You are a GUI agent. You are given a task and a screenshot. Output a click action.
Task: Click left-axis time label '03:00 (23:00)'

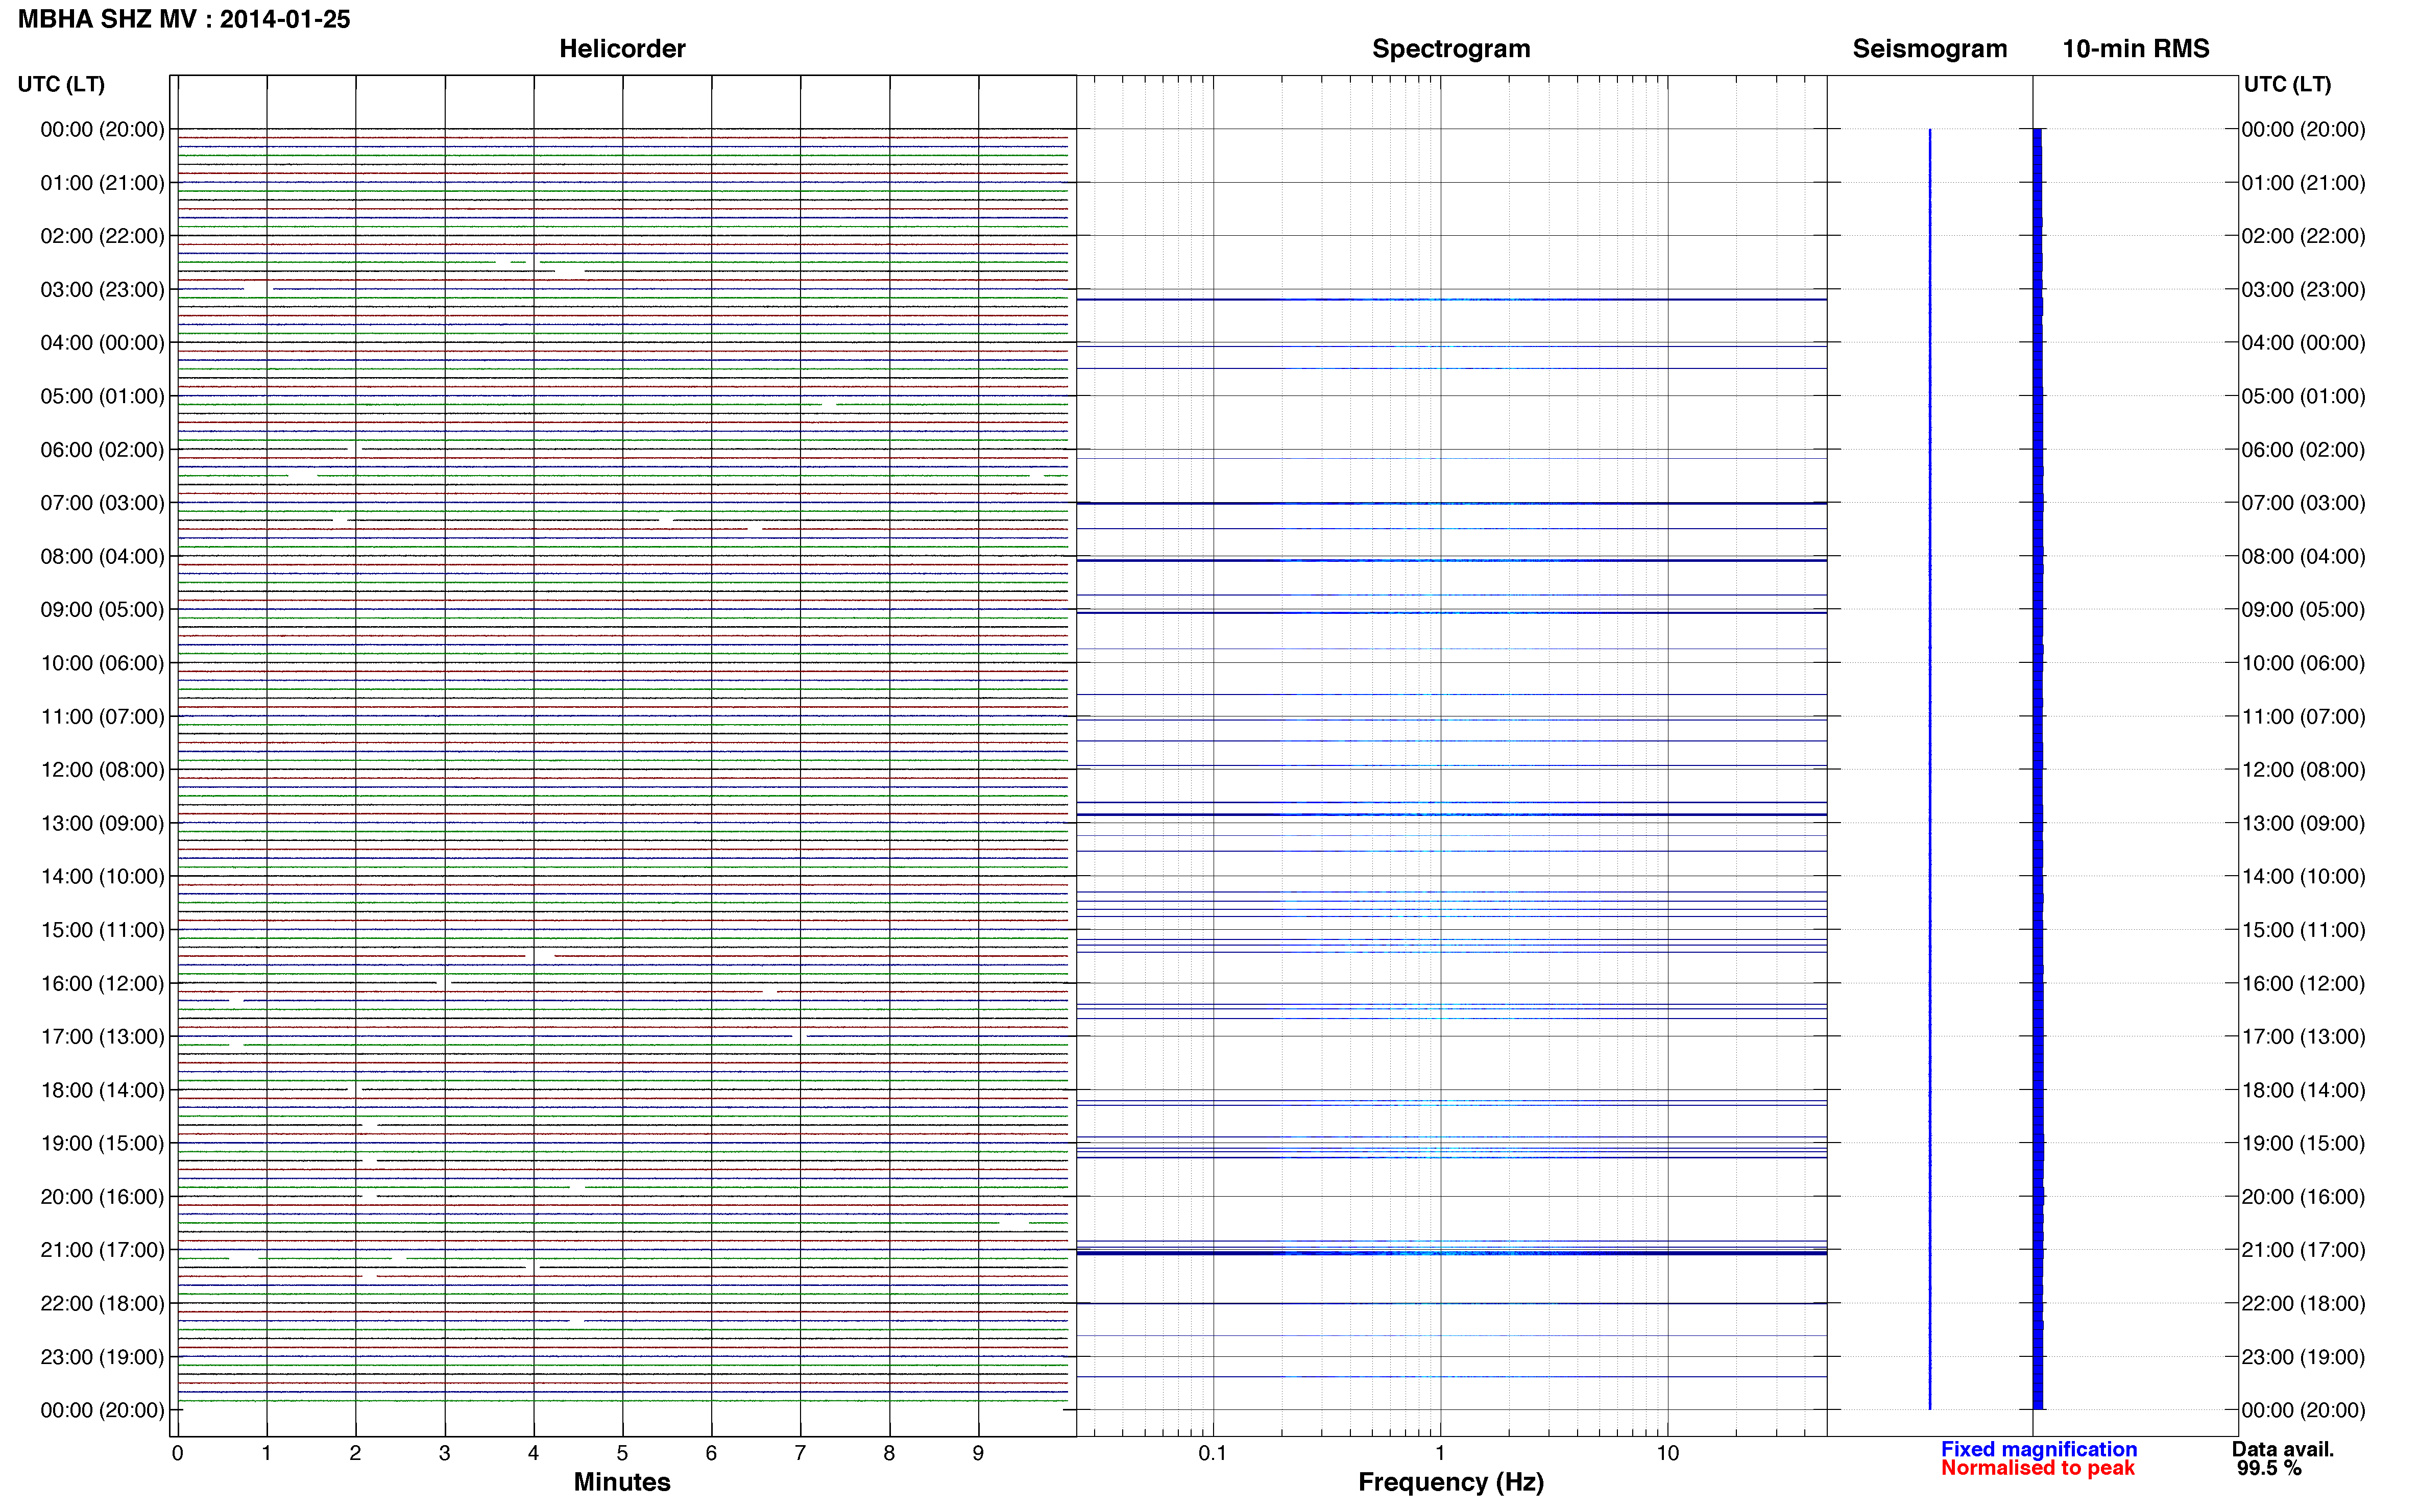point(102,289)
